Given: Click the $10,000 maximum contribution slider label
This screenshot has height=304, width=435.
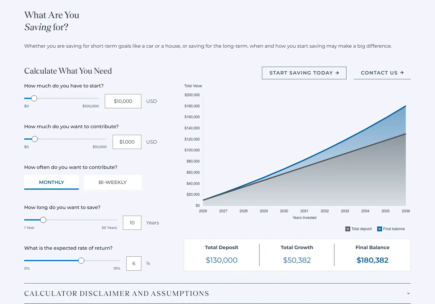Looking at the screenshot, I should coord(100,147).
